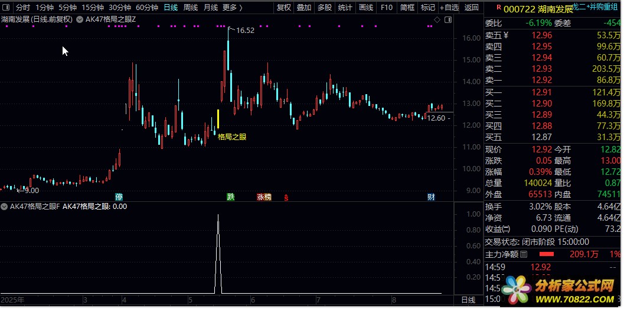Click the AK47格局之眼: 0.00 indicator value
This screenshot has width=624, height=309.
point(94,207)
